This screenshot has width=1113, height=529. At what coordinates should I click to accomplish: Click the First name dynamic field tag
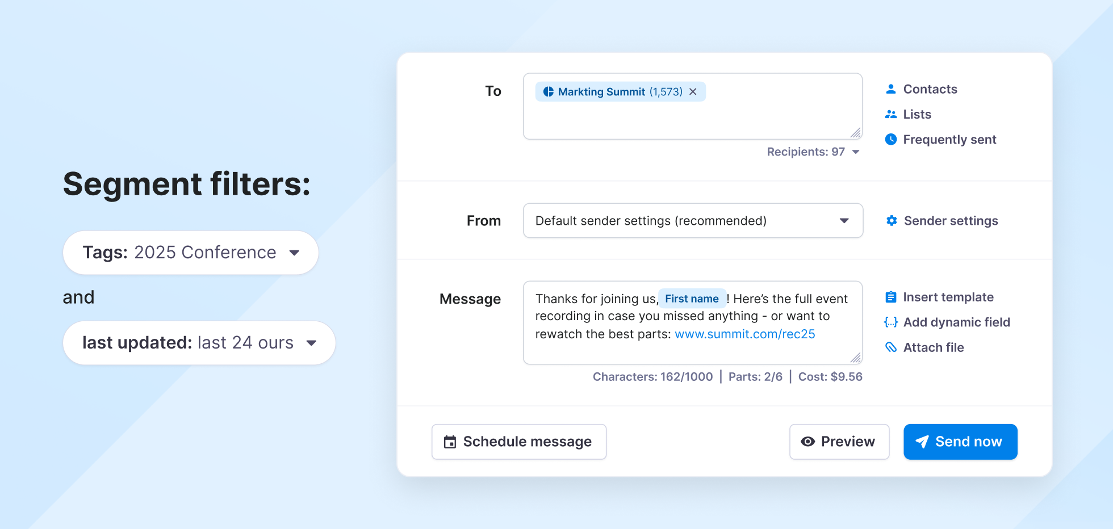click(692, 299)
